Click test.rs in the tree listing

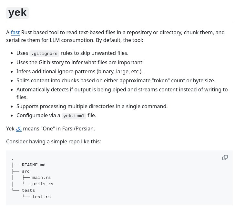pos(42,197)
